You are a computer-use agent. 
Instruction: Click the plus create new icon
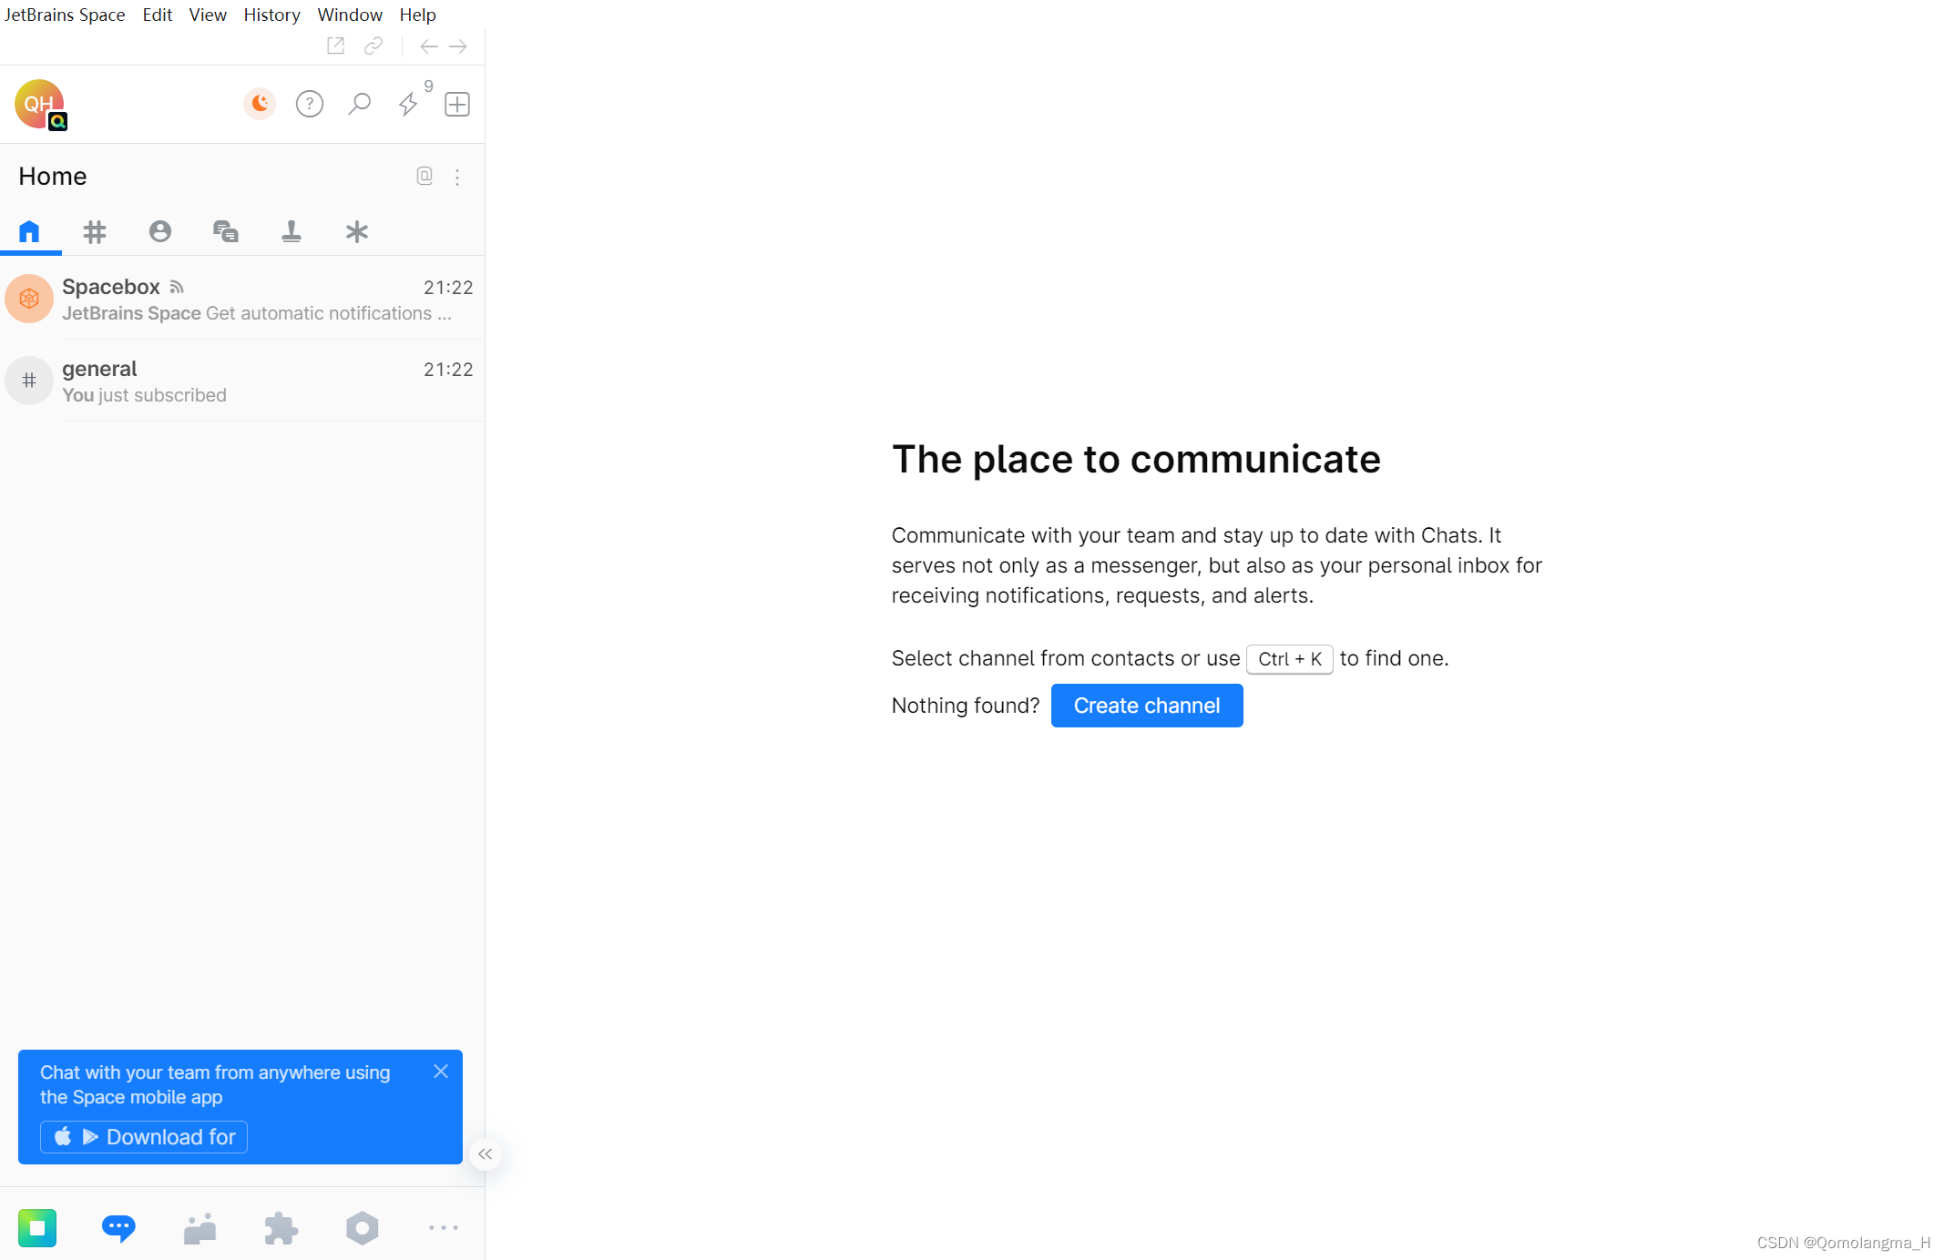click(x=457, y=104)
